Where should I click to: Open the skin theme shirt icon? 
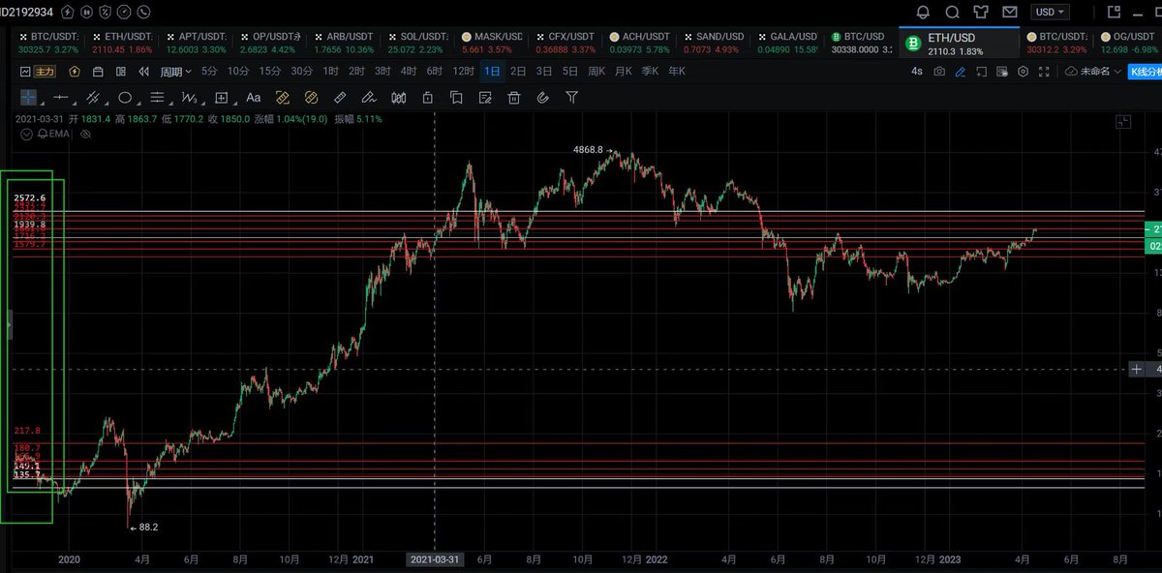(x=981, y=12)
